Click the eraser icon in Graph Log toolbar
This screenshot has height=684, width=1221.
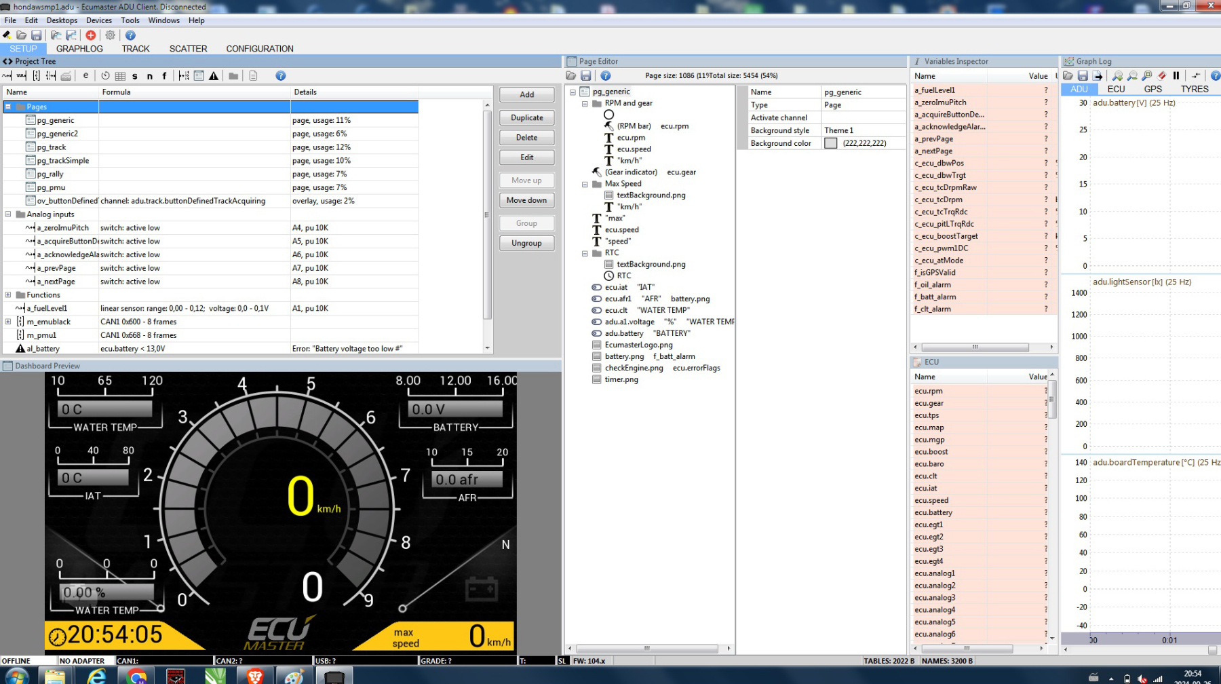tap(1162, 76)
